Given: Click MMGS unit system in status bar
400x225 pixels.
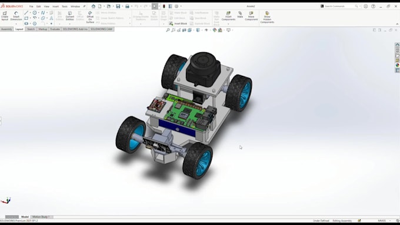Looking at the screenshot, I should [382, 221].
